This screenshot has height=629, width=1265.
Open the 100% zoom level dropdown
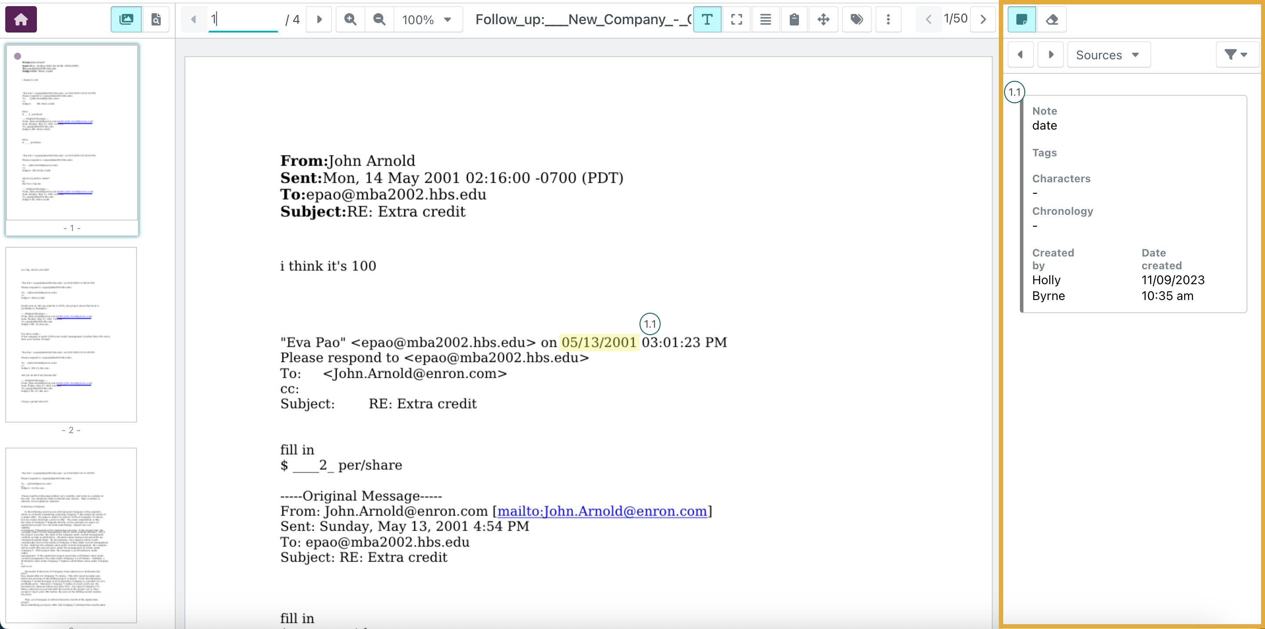[427, 20]
